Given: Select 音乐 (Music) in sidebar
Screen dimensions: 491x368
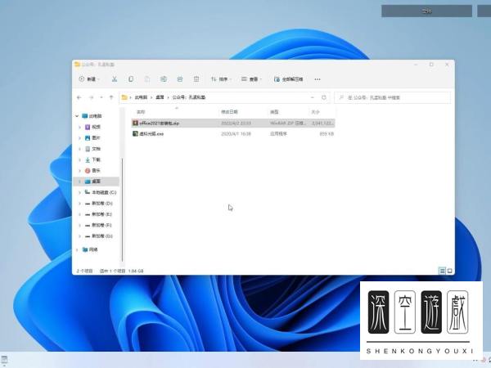Looking at the screenshot, I should point(96,171).
